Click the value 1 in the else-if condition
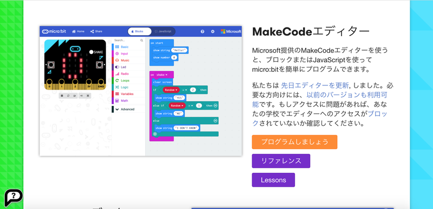 [x=199, y=105]
